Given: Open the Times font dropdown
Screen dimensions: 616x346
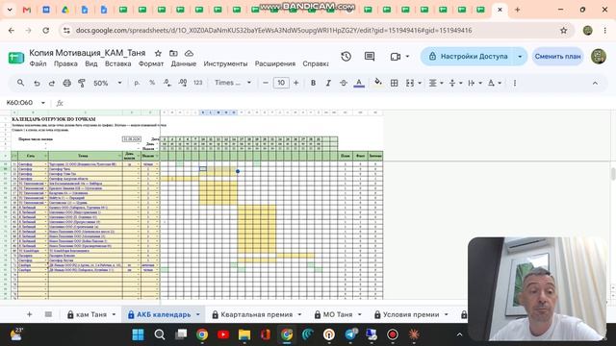Looking at the screenshot, I should (x=233, y=83).
